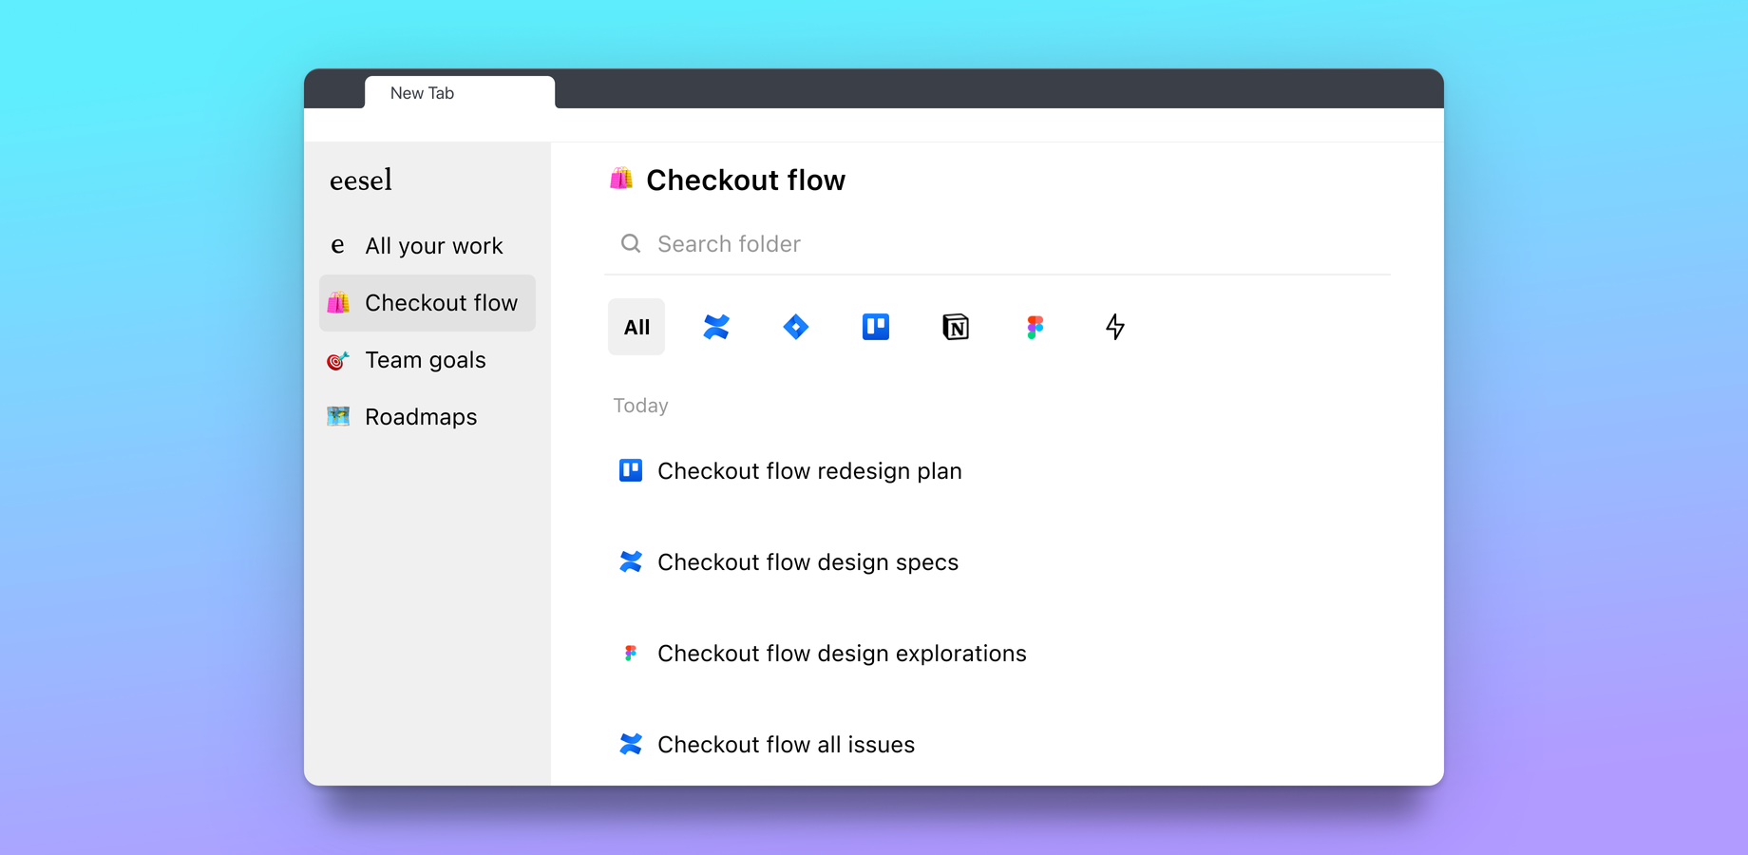Open Roadmaps folder

(427, 417)
